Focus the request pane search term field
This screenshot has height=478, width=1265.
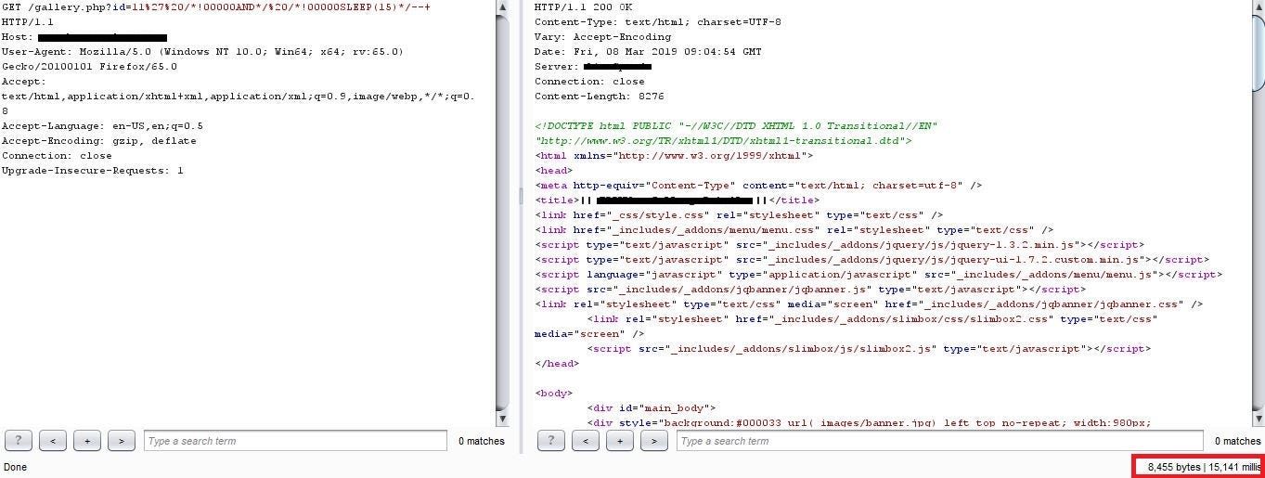pos(295,441)
